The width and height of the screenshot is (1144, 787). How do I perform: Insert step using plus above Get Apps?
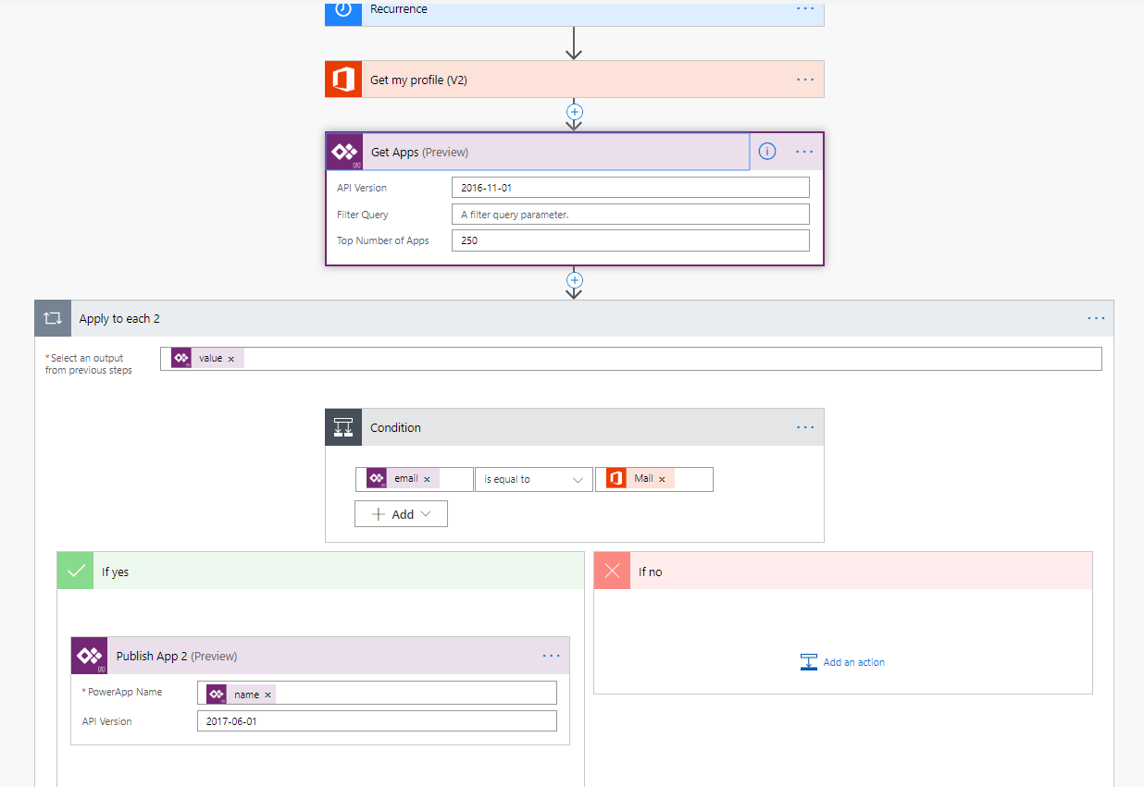pos(574,111)
